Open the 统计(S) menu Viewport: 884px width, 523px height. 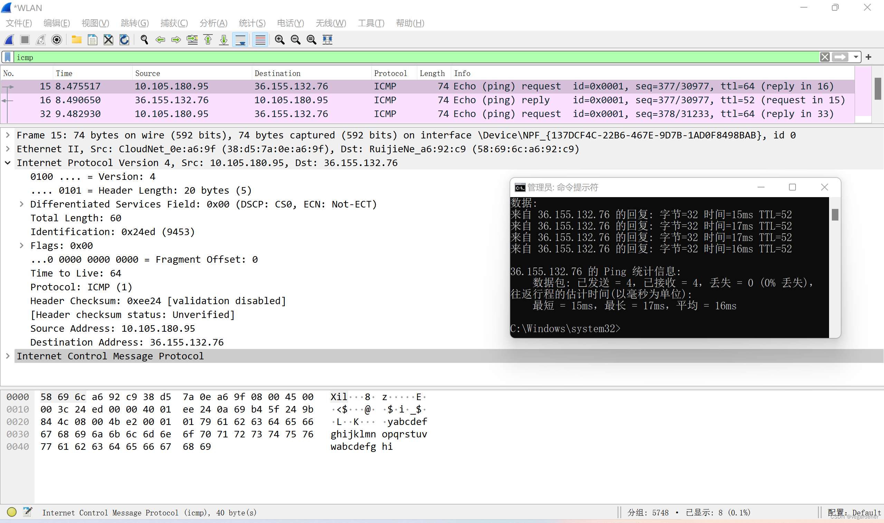tap(252, 23)
